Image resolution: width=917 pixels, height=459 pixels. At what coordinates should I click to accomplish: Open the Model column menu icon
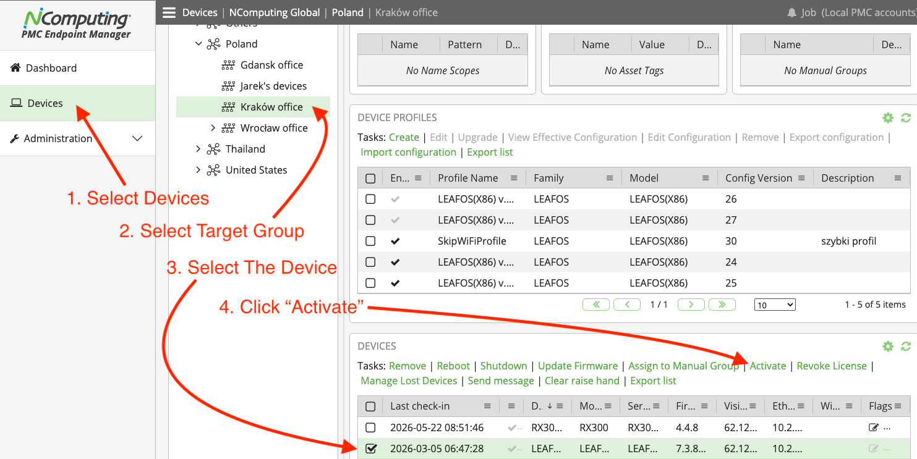point(706,178)
